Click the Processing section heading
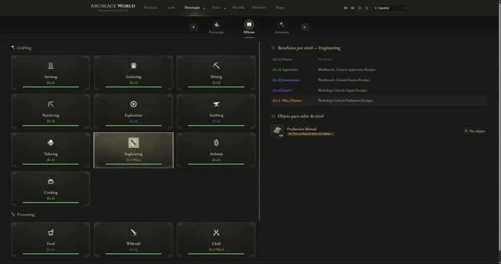501x264 pixels. (26, 215)
